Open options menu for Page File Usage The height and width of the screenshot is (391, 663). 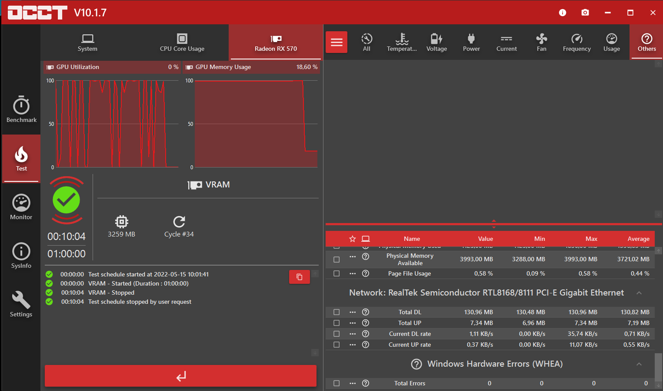353,273
